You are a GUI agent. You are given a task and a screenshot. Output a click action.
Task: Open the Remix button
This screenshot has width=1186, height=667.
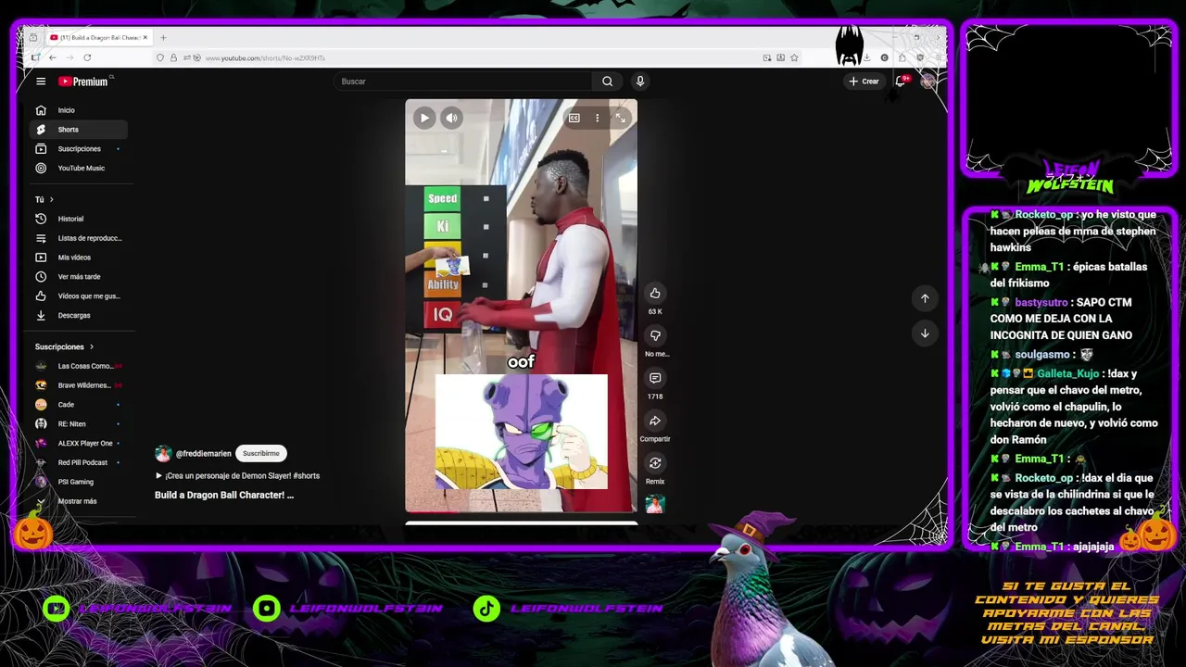coord(655,463)
